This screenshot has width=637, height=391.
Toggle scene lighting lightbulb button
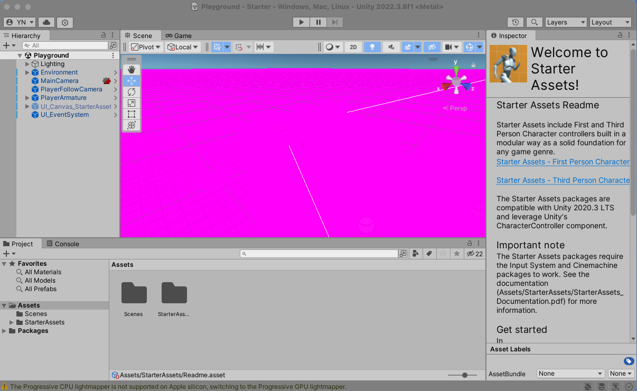click(x=372, y=47)
